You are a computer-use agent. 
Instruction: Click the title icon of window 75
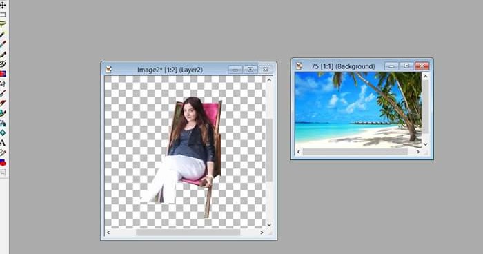pos(299,66)
